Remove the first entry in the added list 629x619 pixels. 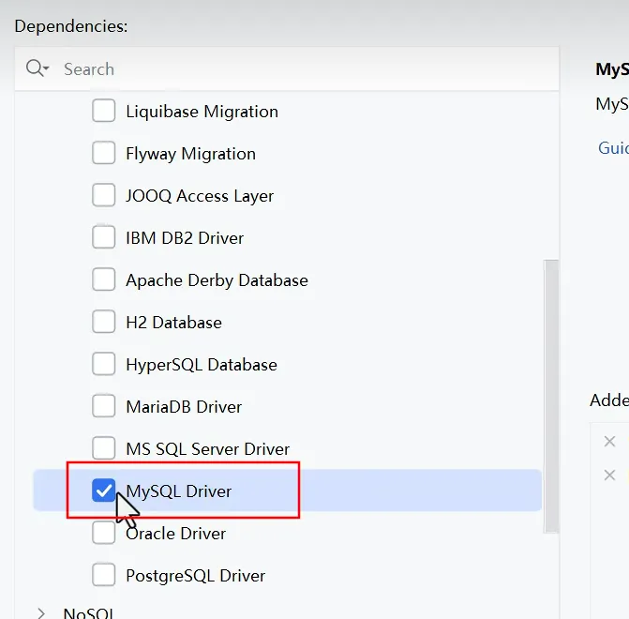pyautogui.click(x=609, y=441)
